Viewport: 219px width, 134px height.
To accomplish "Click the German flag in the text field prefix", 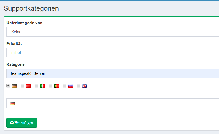I will [x=12, y=103].
